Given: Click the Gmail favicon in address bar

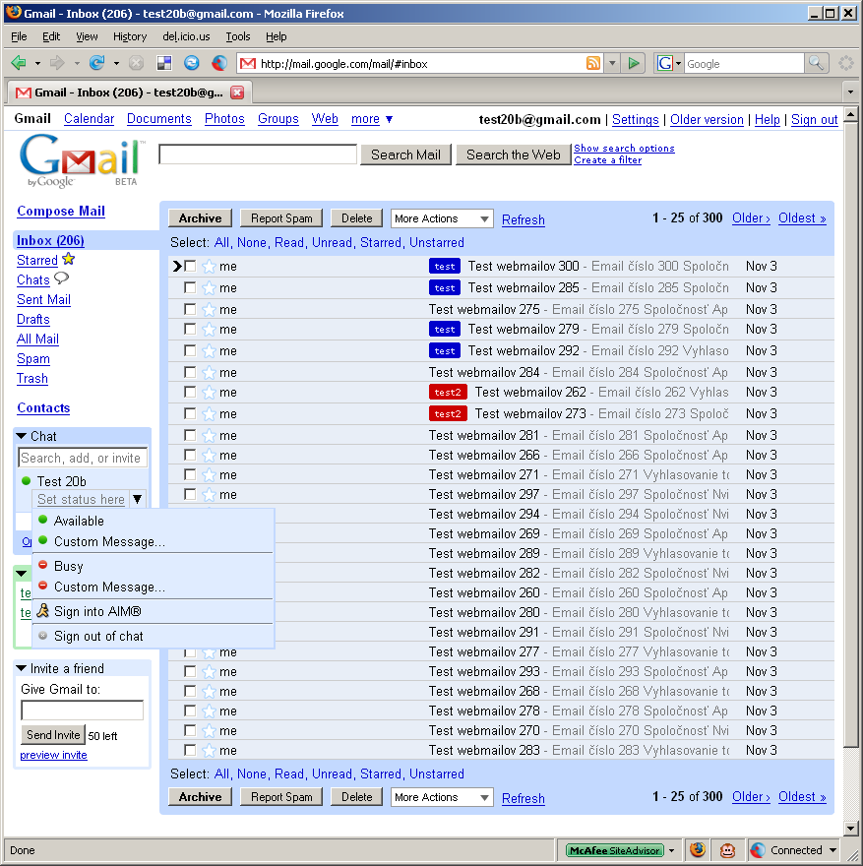Looking at the screenshot, I should (x=248, y=64).
